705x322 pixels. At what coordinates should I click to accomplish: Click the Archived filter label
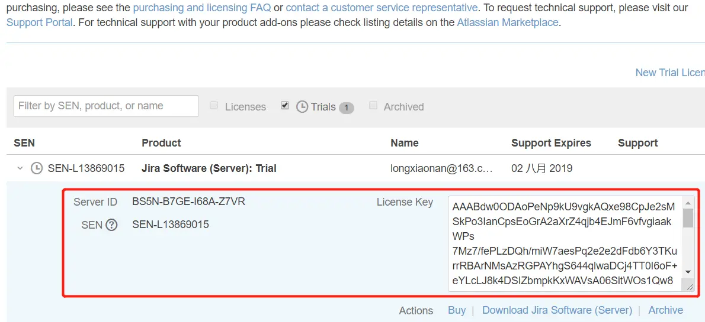[404, 107]
